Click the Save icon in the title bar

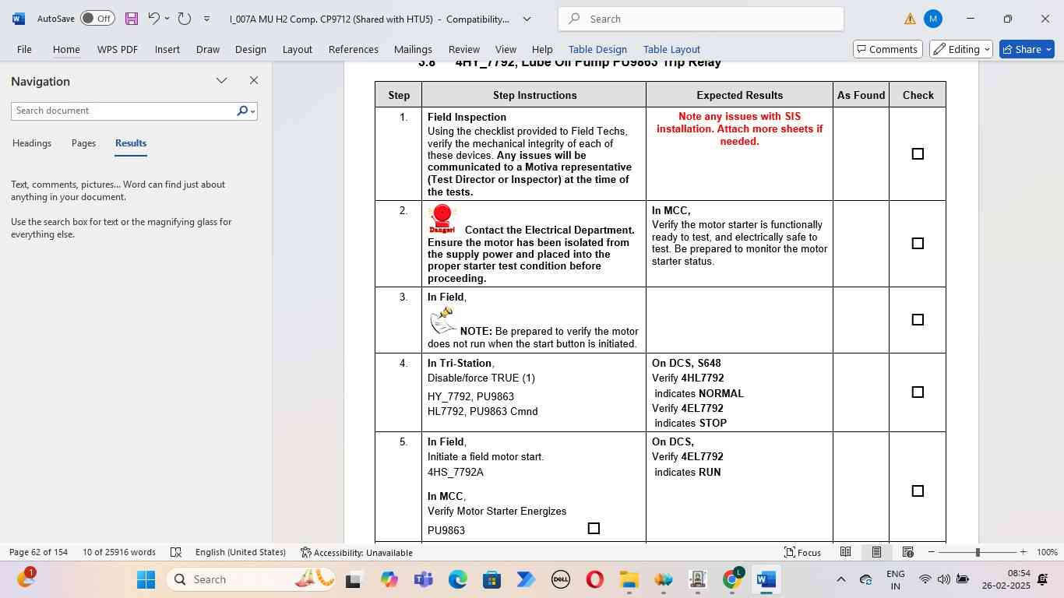point(131,19)
